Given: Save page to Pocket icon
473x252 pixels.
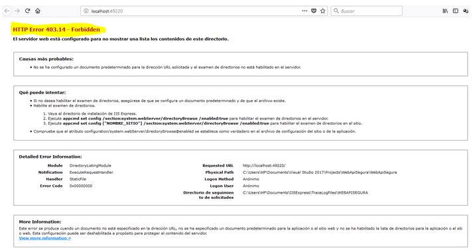Looking at the screenshot, I should click(314, 11).
